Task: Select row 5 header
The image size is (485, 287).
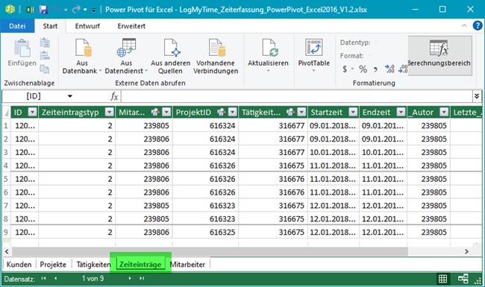Action: (6, 179)
